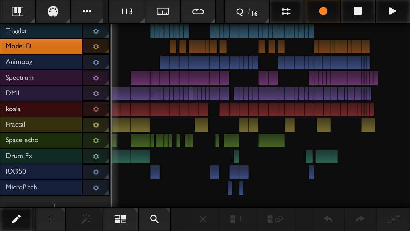Select the Space echo track
The image size is (410, 231).
[41, 140]
